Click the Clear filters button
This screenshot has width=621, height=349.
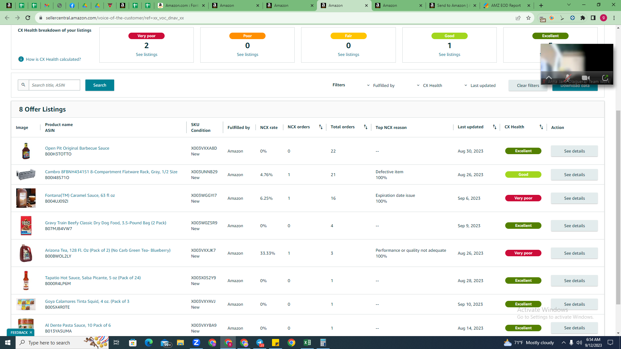coord(528,86)
